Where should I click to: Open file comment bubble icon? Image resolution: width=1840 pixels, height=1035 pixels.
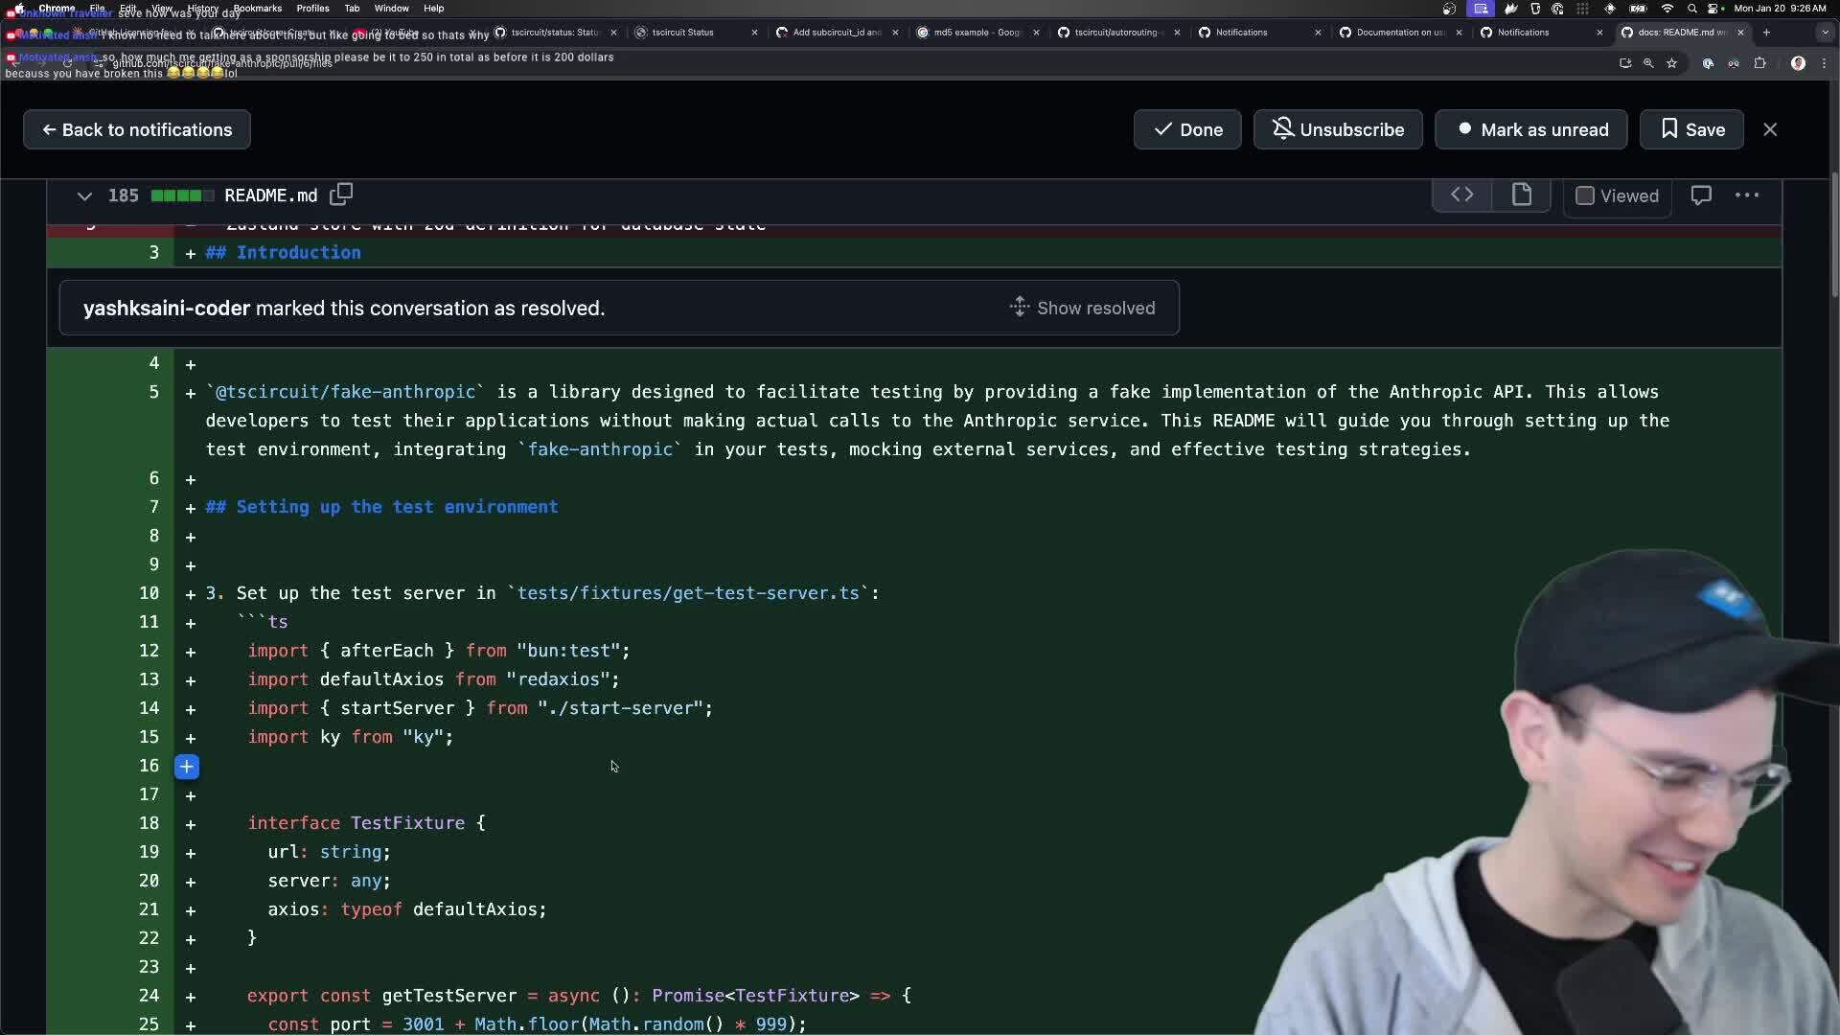click(x=1701, y=195)
